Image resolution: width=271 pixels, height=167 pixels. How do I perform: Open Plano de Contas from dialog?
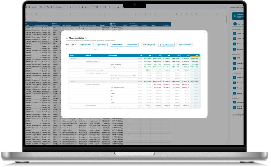(x=185, y=45)
